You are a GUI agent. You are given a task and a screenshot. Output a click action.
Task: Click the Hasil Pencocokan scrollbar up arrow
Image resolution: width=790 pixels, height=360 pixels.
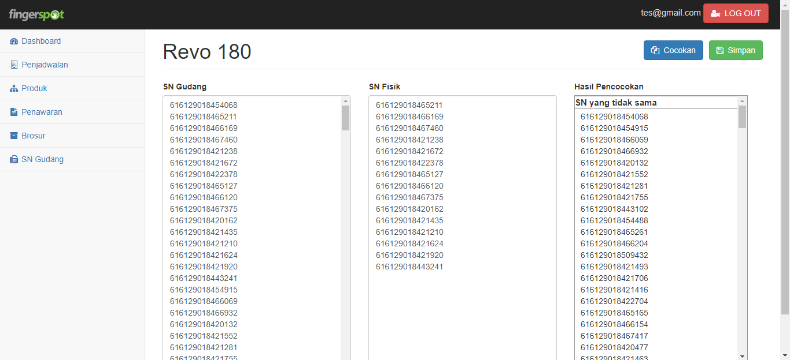coord(742,101)
